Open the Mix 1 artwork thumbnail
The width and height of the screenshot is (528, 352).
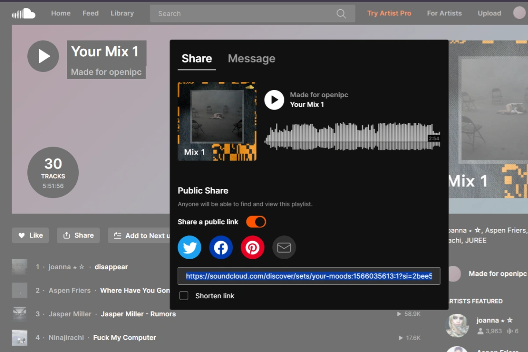pyautogui.click(x=217, y=121)
